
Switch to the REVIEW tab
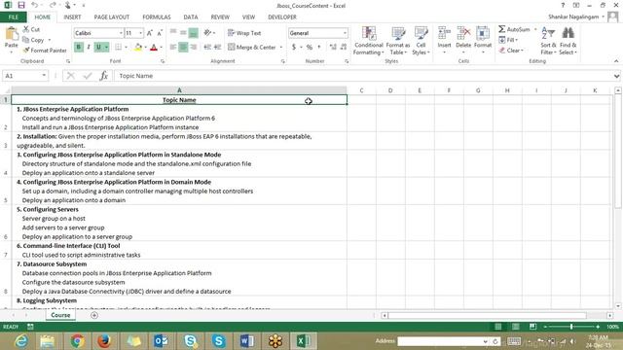pos(220,17)
